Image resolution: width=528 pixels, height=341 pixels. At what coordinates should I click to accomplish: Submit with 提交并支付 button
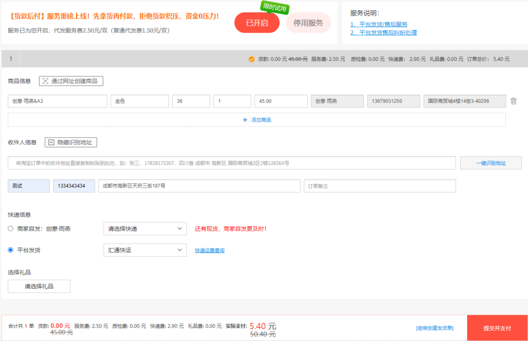(x=497, y=328)
